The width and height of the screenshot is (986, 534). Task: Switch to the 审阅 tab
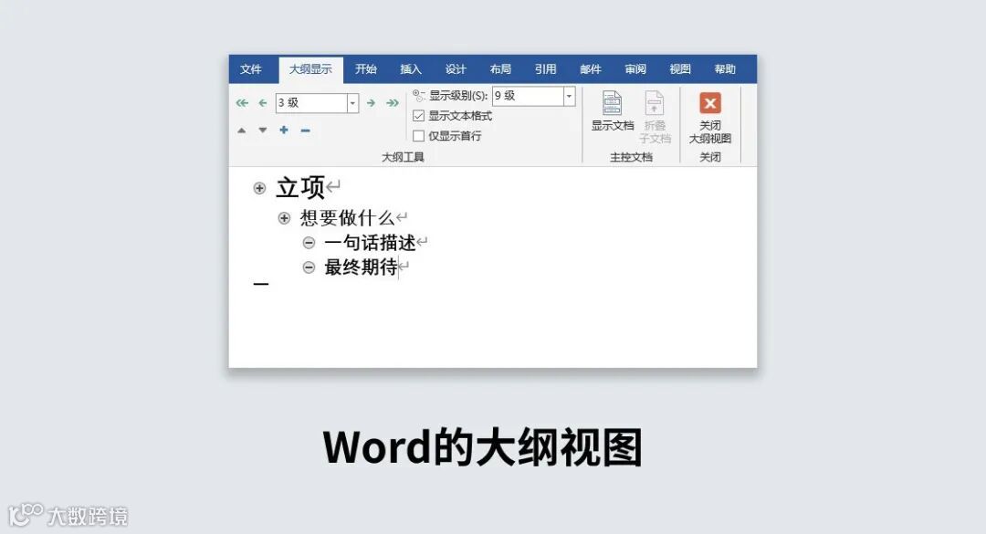635,69
